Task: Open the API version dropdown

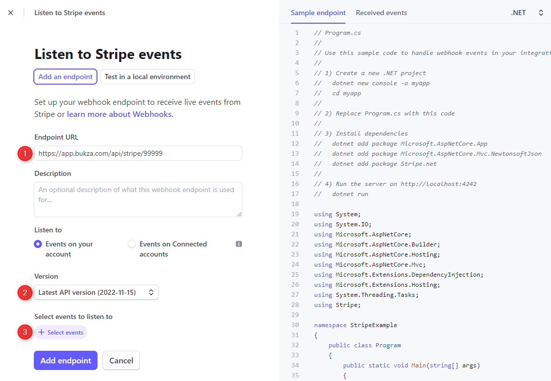Action: [96, 292]
